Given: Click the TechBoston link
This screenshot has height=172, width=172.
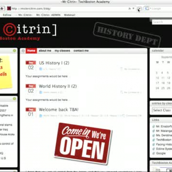Looking at the screenshot, I should (x=164, y=140).
